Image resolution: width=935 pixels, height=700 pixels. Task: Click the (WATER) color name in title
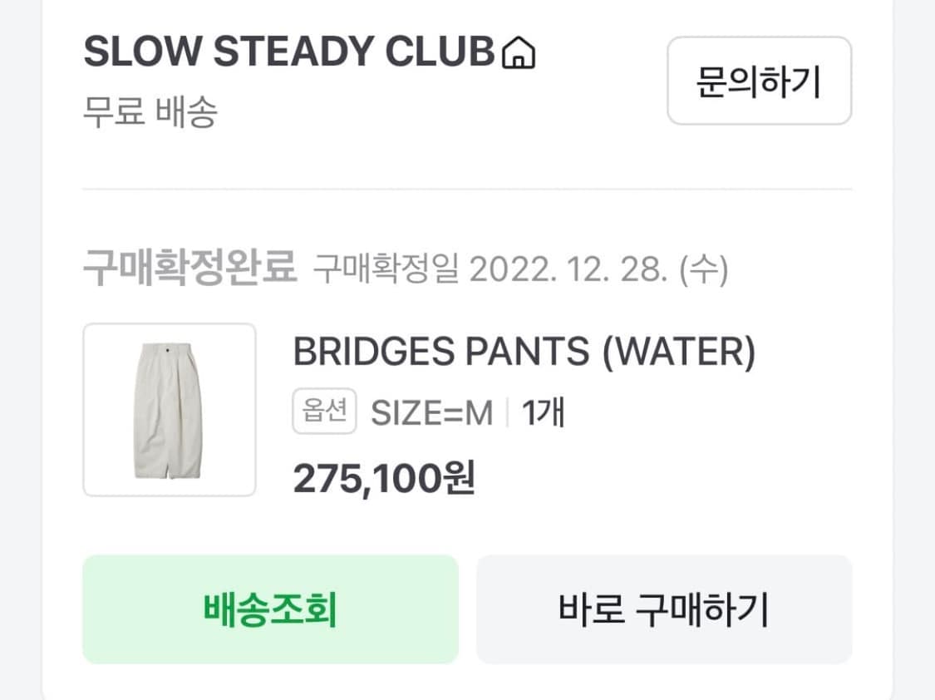(x=678, y=353)
